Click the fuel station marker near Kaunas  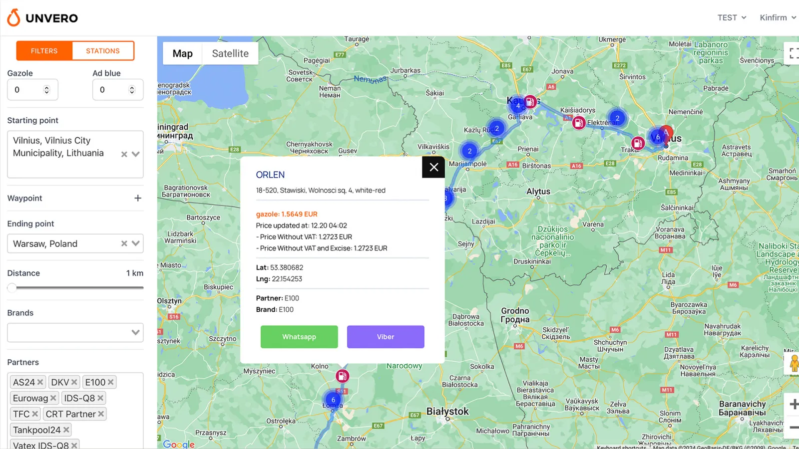[530, 102]
